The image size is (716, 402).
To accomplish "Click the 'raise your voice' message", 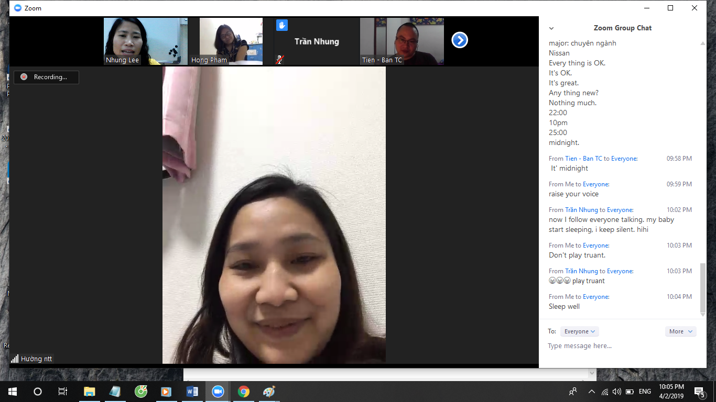I will [x=573, y=194].
